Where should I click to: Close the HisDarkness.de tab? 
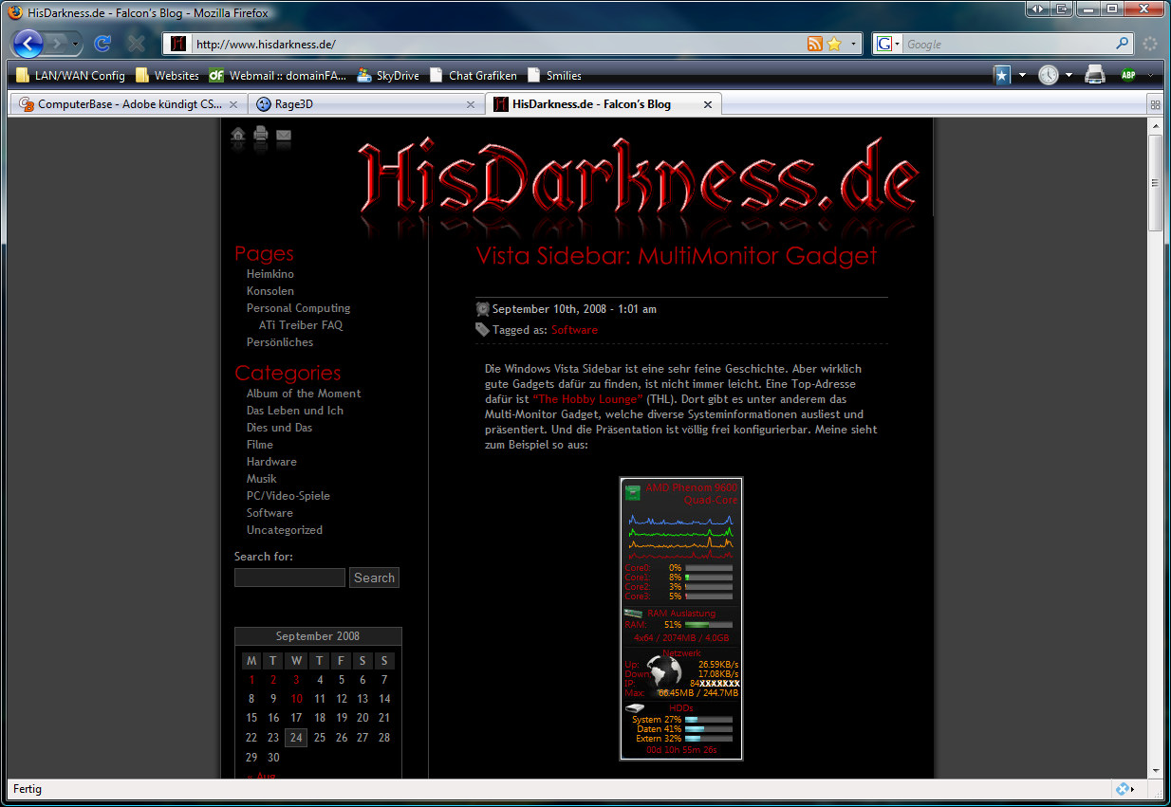pos(707,104)
